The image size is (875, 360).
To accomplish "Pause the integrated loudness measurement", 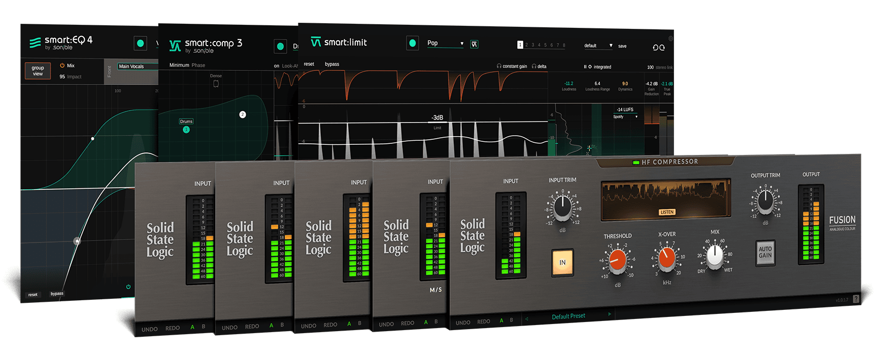I will point(585,67).
